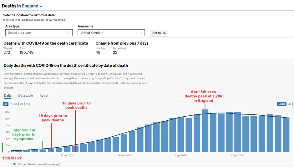Collapse the Deaths in England location triangle
The height and width of the screenshot is (167, 294).
[x=41, y=6]
